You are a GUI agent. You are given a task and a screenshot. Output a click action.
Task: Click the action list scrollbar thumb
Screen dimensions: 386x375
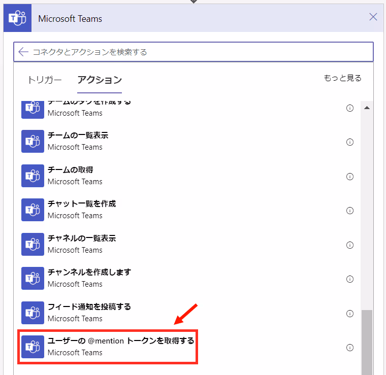(x=367, y=343)
